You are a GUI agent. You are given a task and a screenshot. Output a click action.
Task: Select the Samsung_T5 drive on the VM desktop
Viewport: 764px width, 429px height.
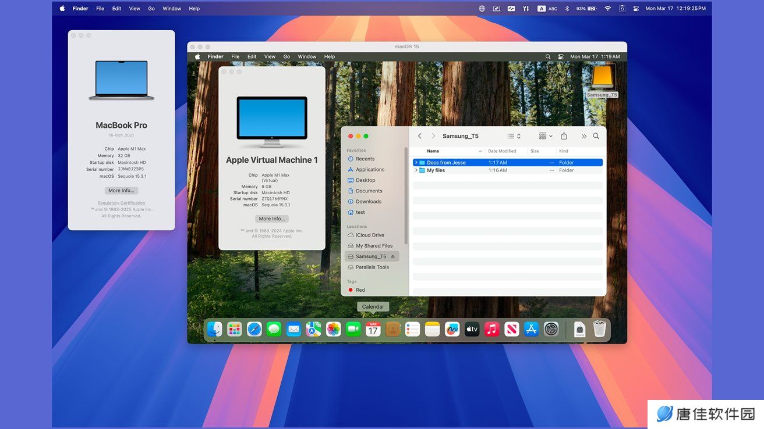[603, 81]
